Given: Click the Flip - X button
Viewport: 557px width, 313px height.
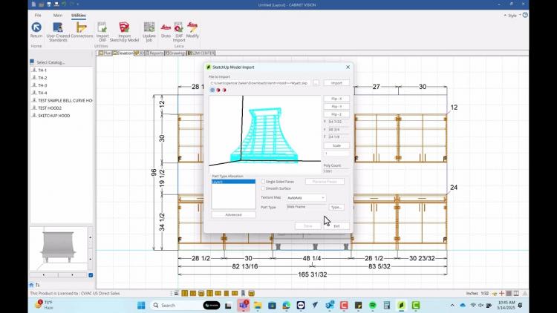Looking at the screenshot, I should tap(336, 99).
